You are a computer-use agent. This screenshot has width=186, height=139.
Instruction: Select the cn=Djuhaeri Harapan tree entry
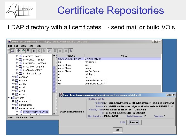click(34, 63)
